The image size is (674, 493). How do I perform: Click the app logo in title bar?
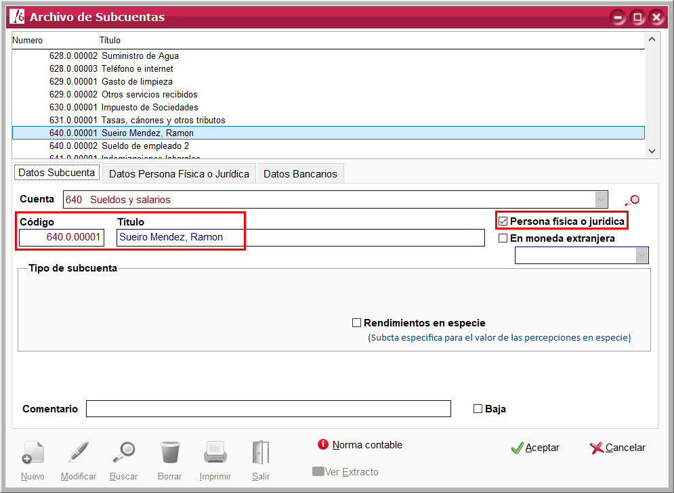pos(17,16)
